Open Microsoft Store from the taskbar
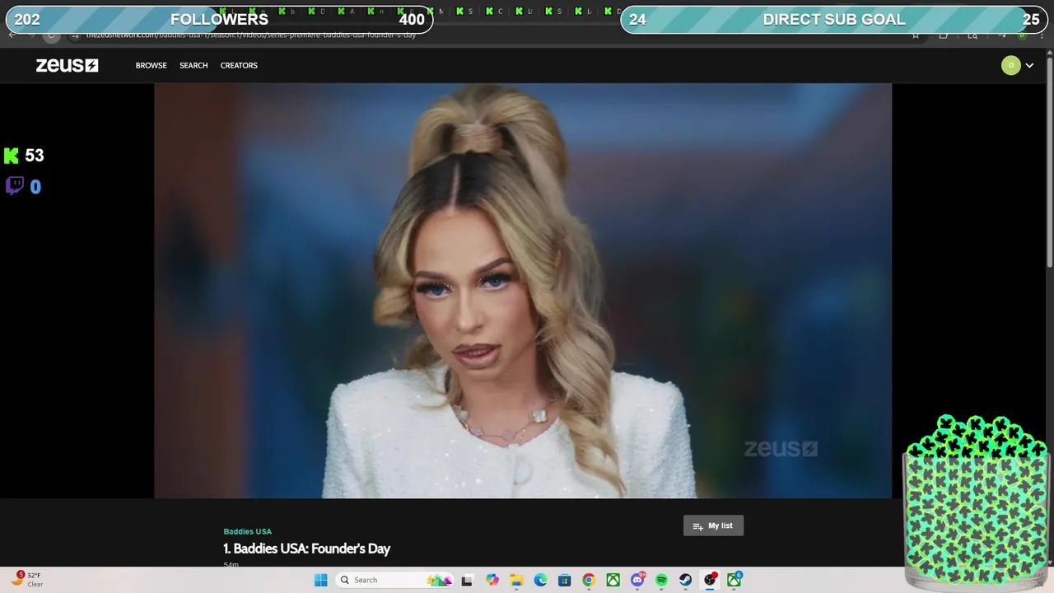This screenshot has height=593, width=1054. 564,580
